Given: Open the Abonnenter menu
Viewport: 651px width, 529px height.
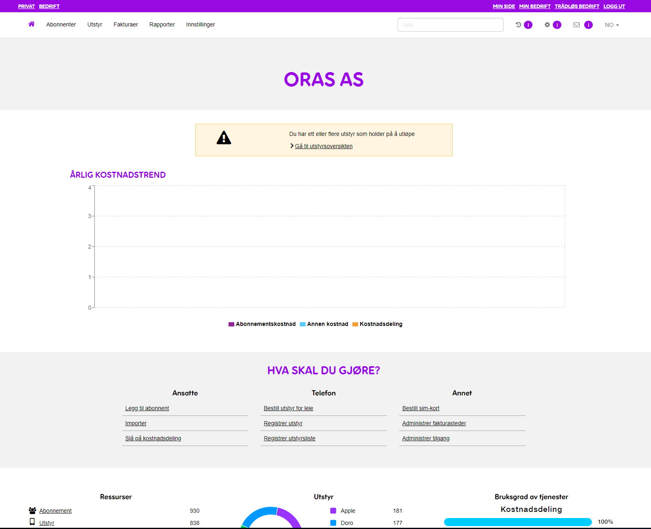Looking at the screenshot, I should pyautogui.click(x=61, y=24).
